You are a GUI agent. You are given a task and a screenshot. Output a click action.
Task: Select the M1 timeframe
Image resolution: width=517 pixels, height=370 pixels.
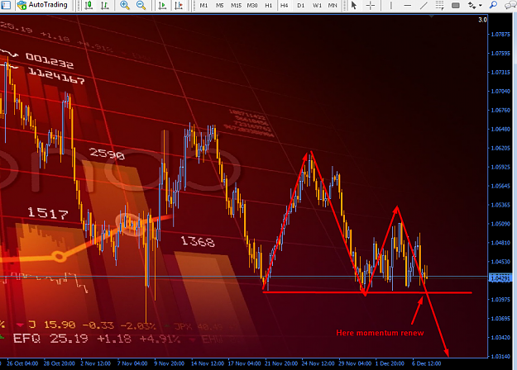coord(203,5)
